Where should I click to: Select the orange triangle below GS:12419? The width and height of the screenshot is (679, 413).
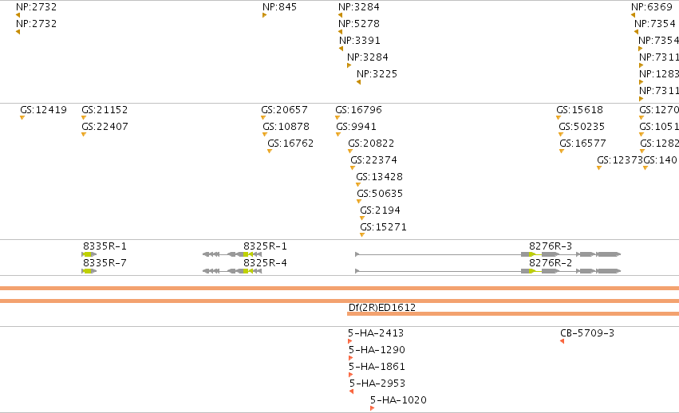pos(22,118)
